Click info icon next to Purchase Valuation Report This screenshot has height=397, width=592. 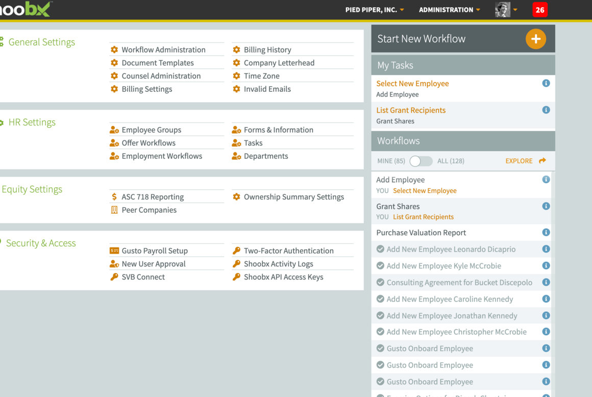click(546, 233)
